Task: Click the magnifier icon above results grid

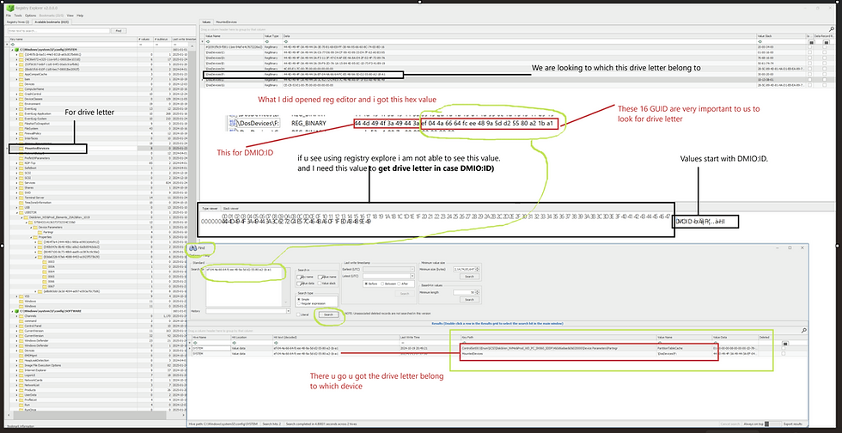Action: [804, 331]
